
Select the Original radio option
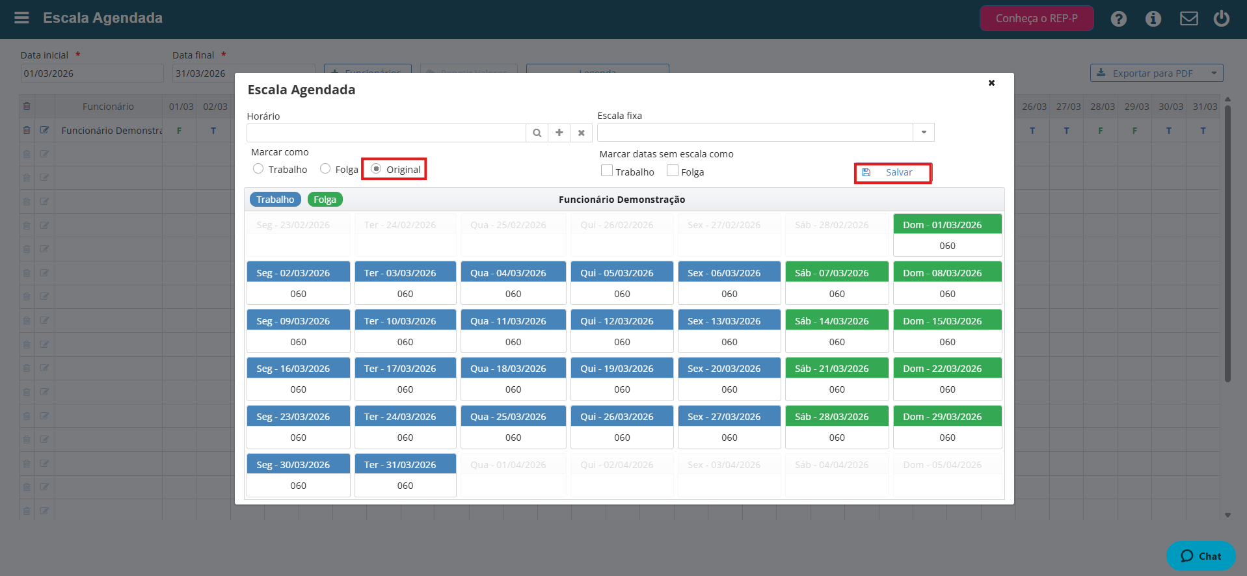click(x=376, y=168)
